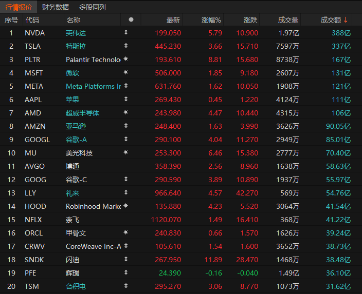This screenshot has height=294, width=362.
Task: Click the marker icon in TSM row
Action: [126, 286]
